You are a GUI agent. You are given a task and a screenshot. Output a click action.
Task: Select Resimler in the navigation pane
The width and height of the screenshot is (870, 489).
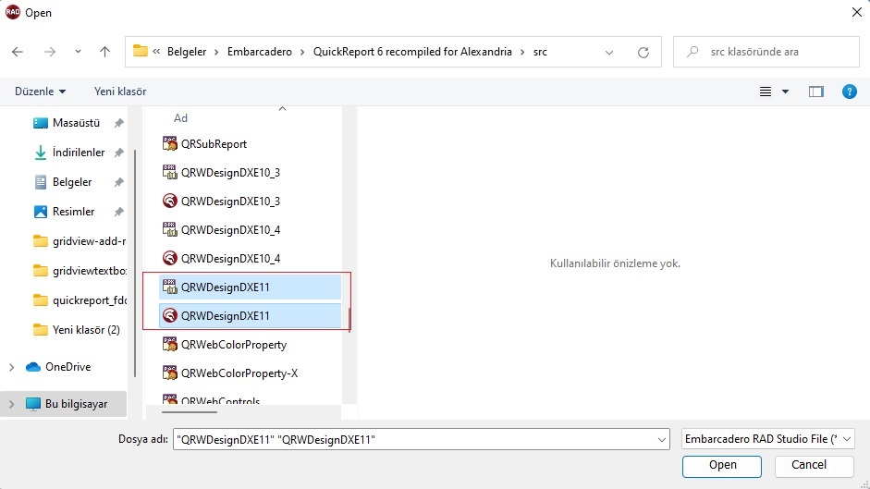click(73, 212)
